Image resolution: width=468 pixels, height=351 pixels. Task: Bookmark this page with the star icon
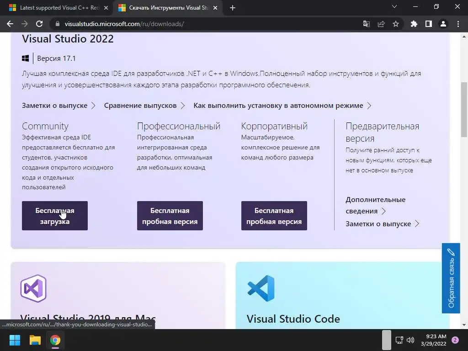coord(396,24)
